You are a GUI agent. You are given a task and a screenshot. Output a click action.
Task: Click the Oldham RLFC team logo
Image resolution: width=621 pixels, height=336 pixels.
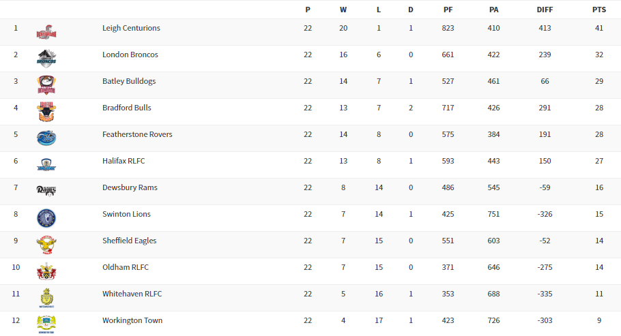(46, 271)
